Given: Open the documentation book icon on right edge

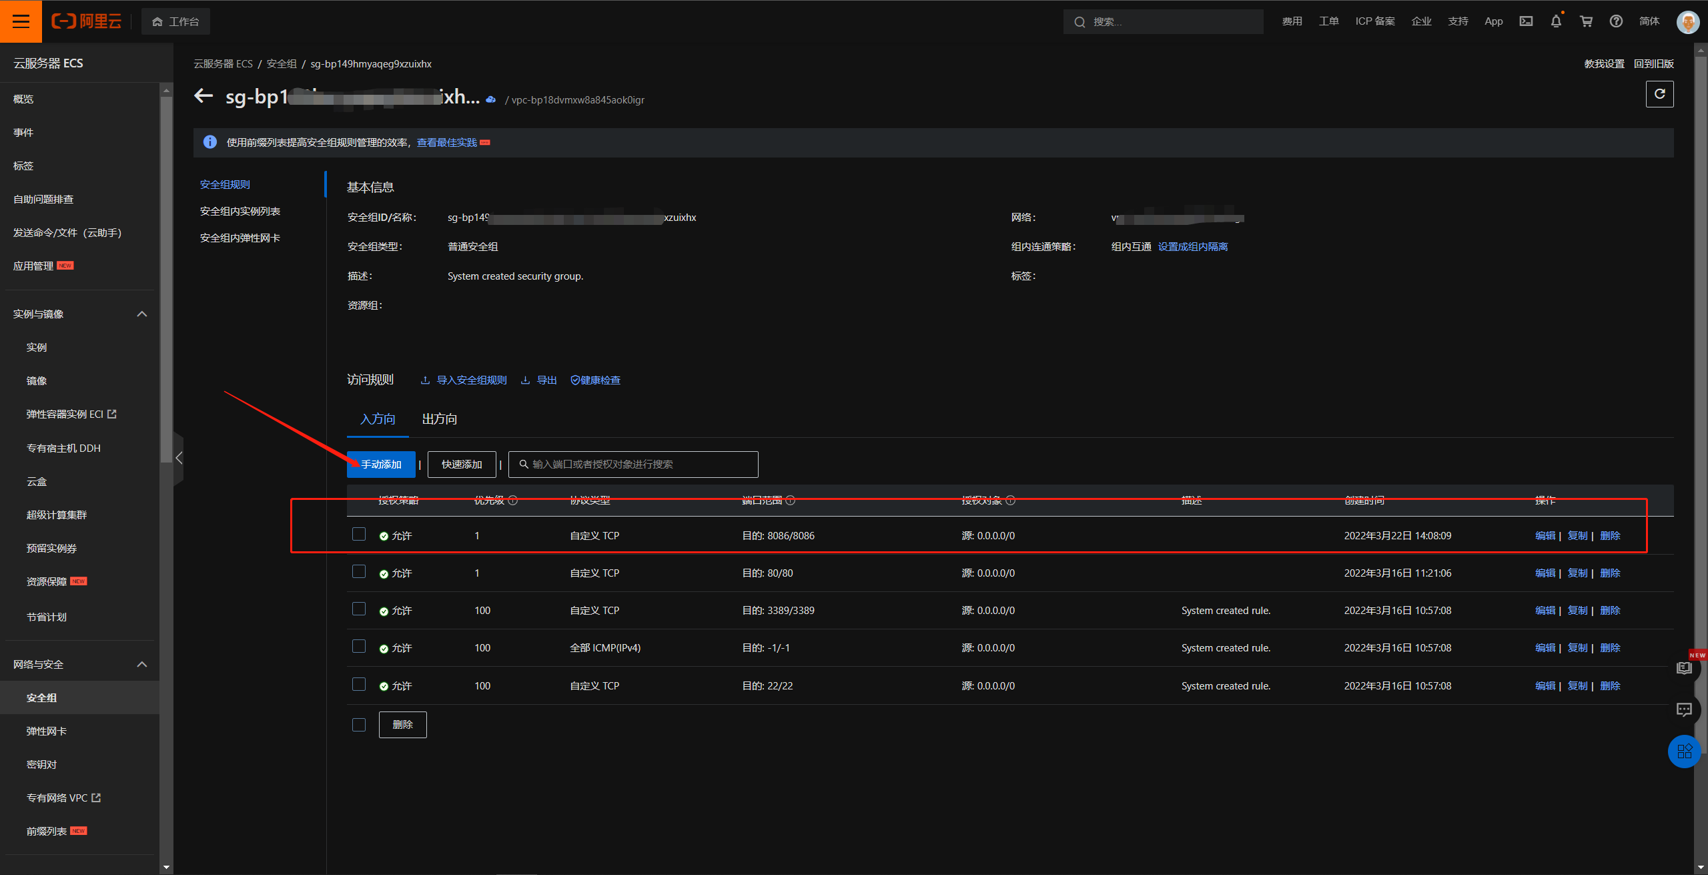Looking at the screenshot, I should (x=1684, y=668).
